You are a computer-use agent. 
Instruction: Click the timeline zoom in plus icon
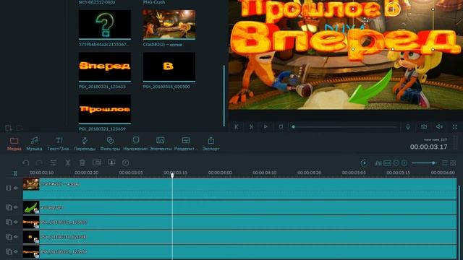point(404,163)
